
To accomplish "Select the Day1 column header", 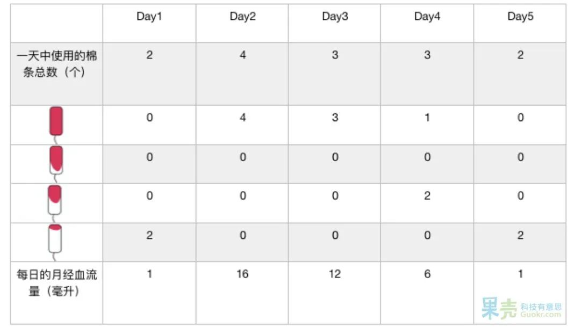I will (x=149, y=17).
